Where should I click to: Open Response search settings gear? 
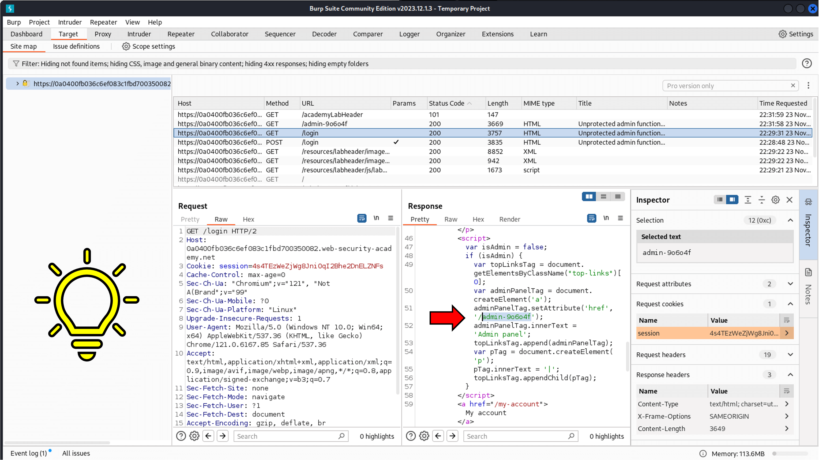pyautogui.click(x=424, y=436)
